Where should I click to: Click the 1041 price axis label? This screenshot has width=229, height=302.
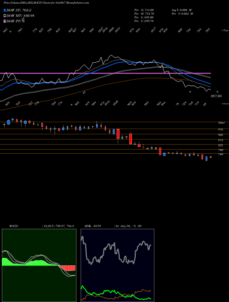click(221, 123)
